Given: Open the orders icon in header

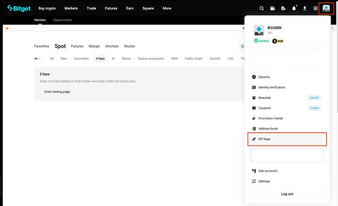Looking at the screenshot, I should [283, 8].
